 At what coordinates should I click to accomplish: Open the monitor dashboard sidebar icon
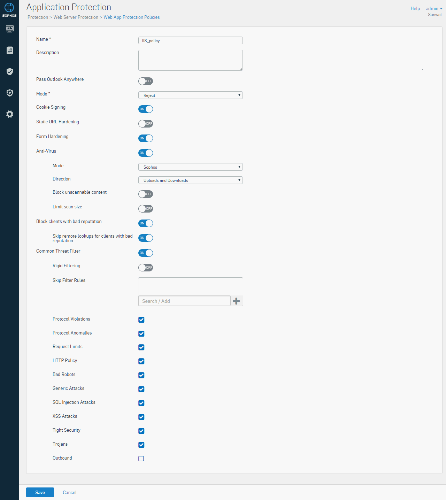(10, 29)
